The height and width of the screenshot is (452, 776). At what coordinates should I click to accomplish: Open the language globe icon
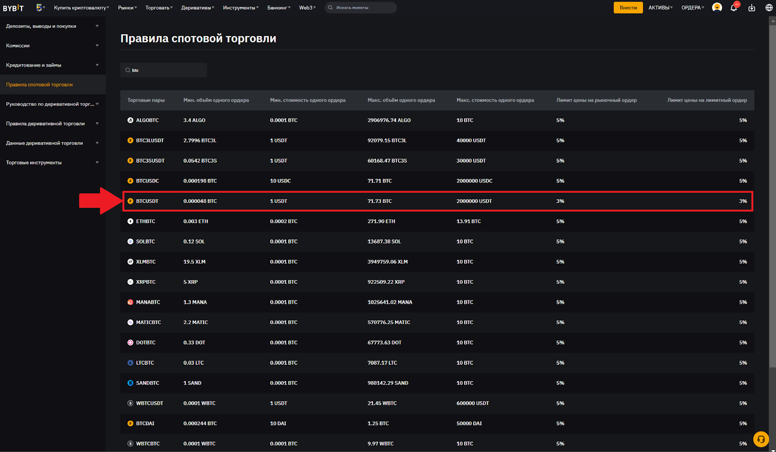[769, 8]
